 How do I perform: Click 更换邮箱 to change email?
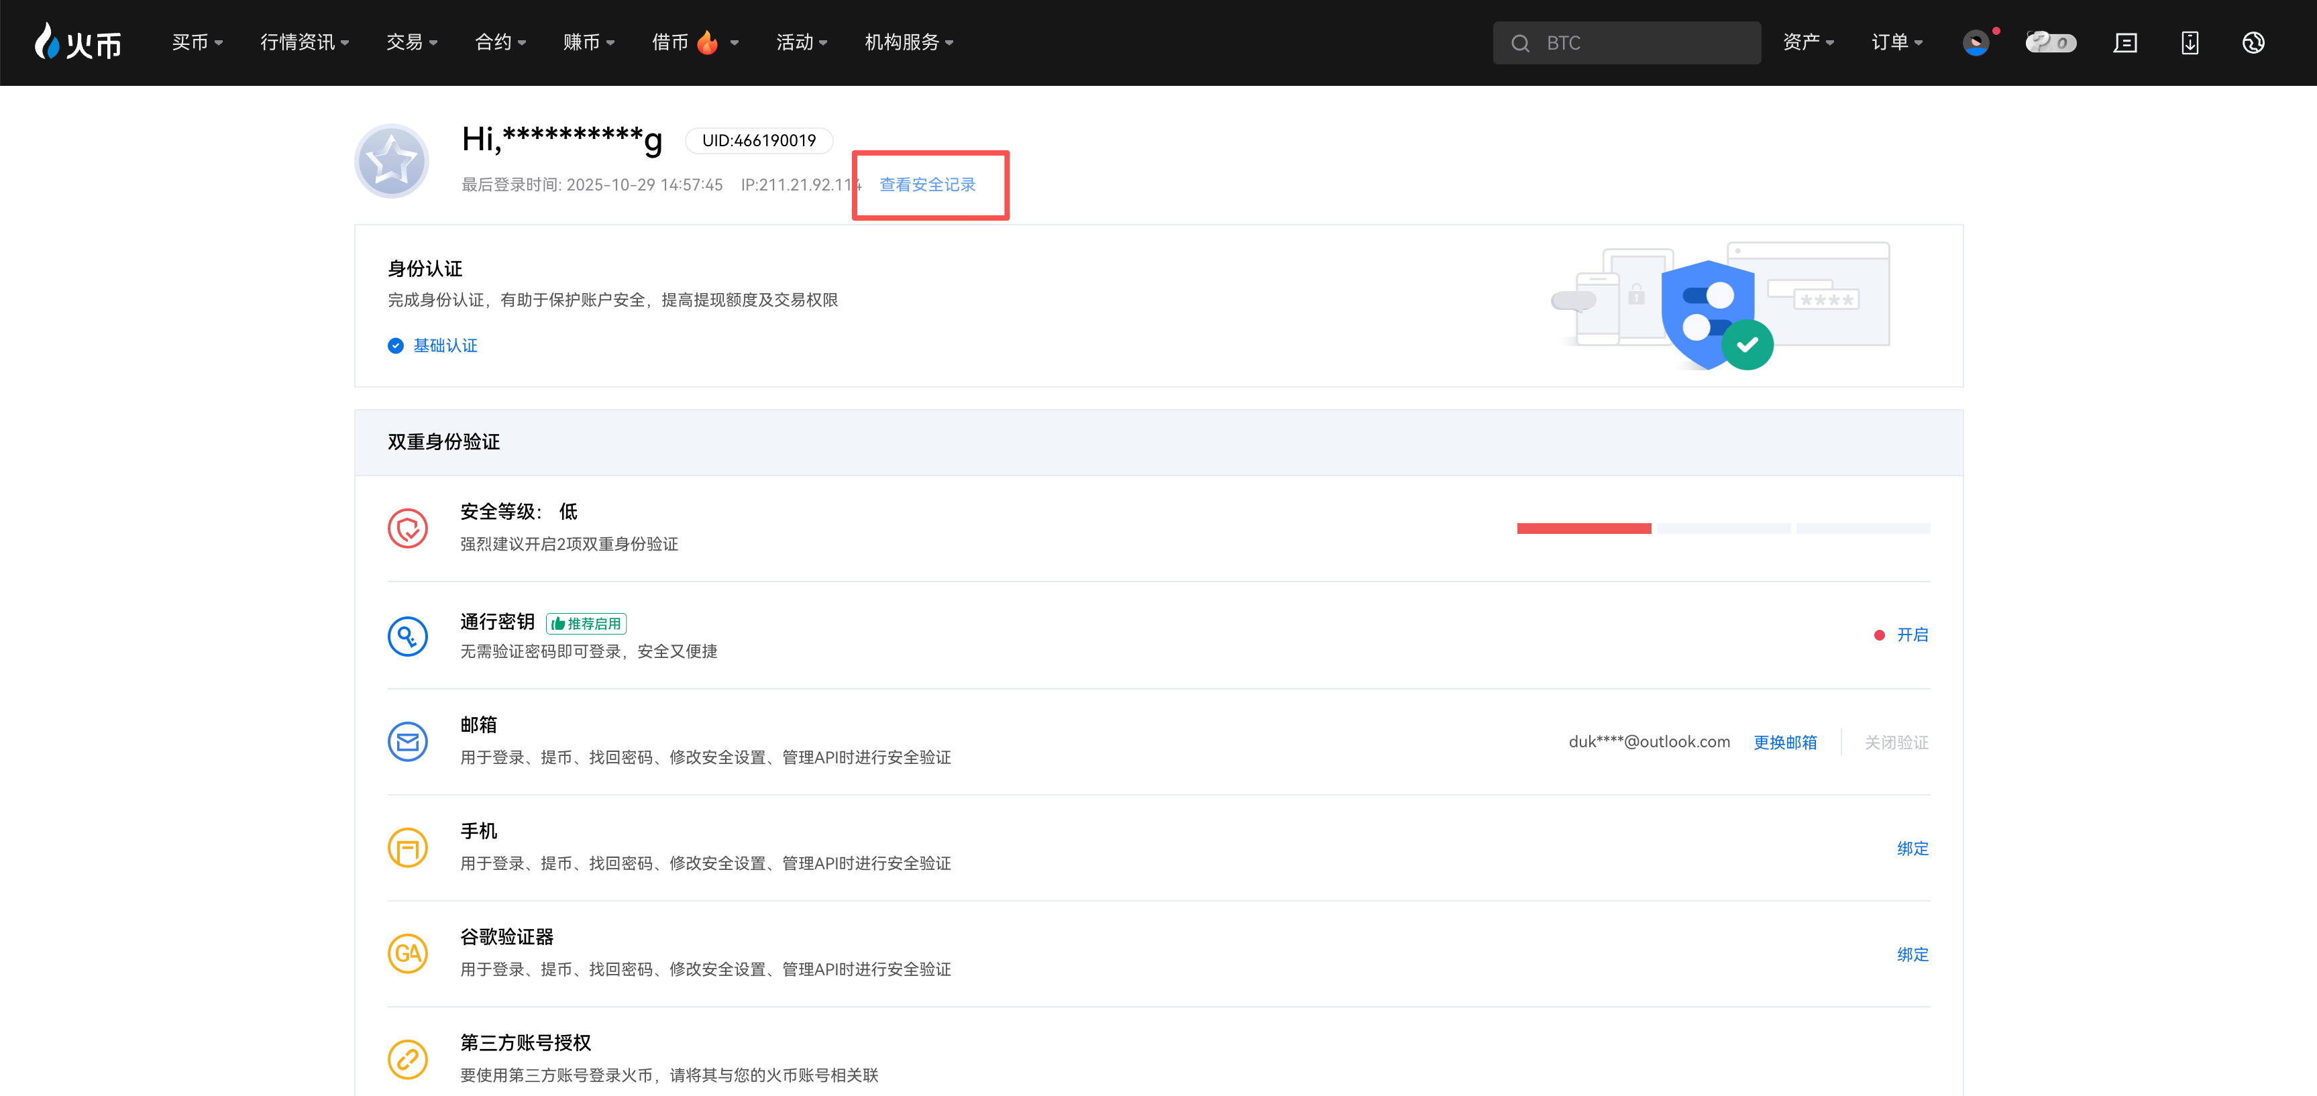pyautogui.click(x=1784, y=742)
